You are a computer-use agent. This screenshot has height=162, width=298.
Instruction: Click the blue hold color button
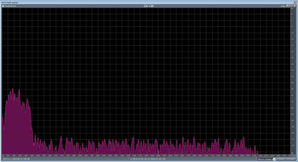coord(292,6)
